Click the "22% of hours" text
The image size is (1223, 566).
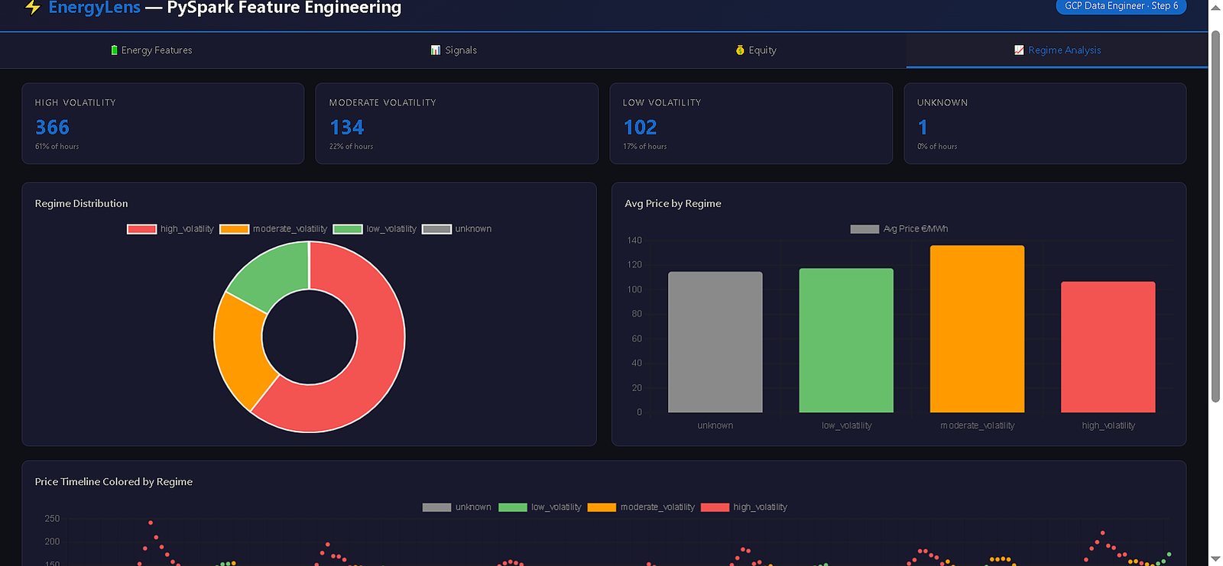click(x=352, y=147)
